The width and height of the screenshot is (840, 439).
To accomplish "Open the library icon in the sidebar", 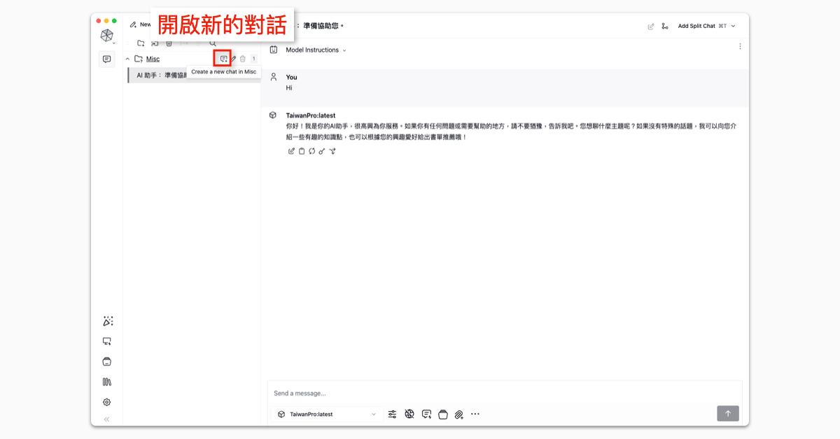I will click(107, 382).
